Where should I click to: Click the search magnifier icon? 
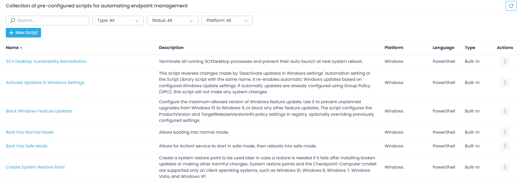tap(13, 21)
